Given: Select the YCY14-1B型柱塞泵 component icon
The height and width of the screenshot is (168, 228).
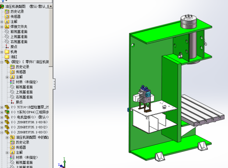Looking at the screenshot, I should [7, 107].
